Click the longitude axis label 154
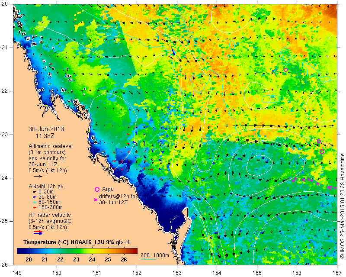The height and width of the screenshot is (277, 346). [x=217, y=273]
